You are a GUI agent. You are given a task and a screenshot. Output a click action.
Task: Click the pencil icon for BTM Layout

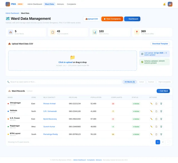click(151, 134)
